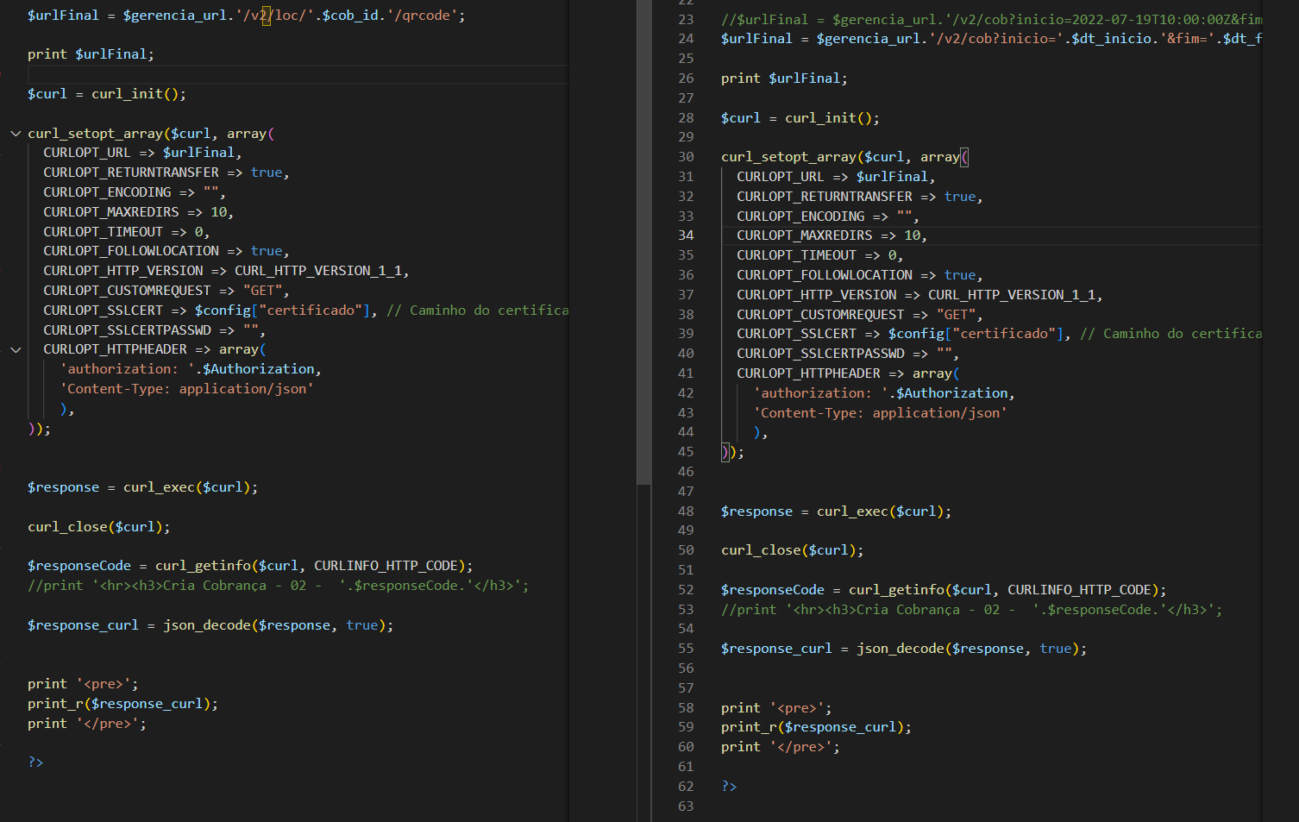
Task: Click json_decode on line 55
Action: [901, 649]
